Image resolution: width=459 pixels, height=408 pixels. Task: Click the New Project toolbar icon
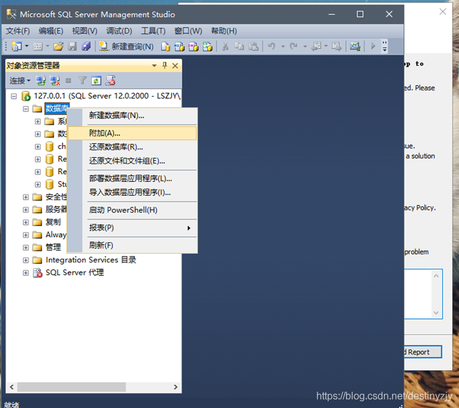point(16,46)
